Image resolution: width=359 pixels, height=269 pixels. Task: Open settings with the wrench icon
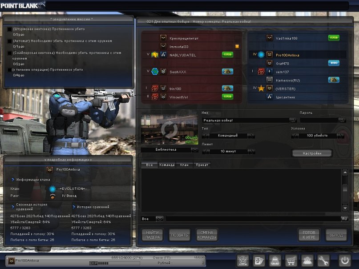click(323, 261)
